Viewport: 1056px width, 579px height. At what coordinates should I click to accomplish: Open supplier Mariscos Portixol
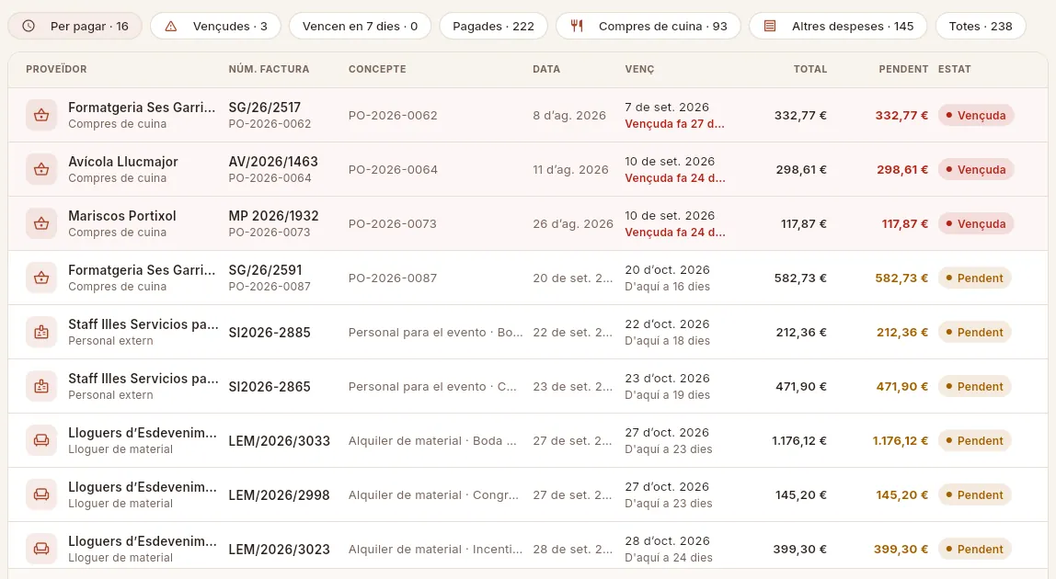coord(122,215)
